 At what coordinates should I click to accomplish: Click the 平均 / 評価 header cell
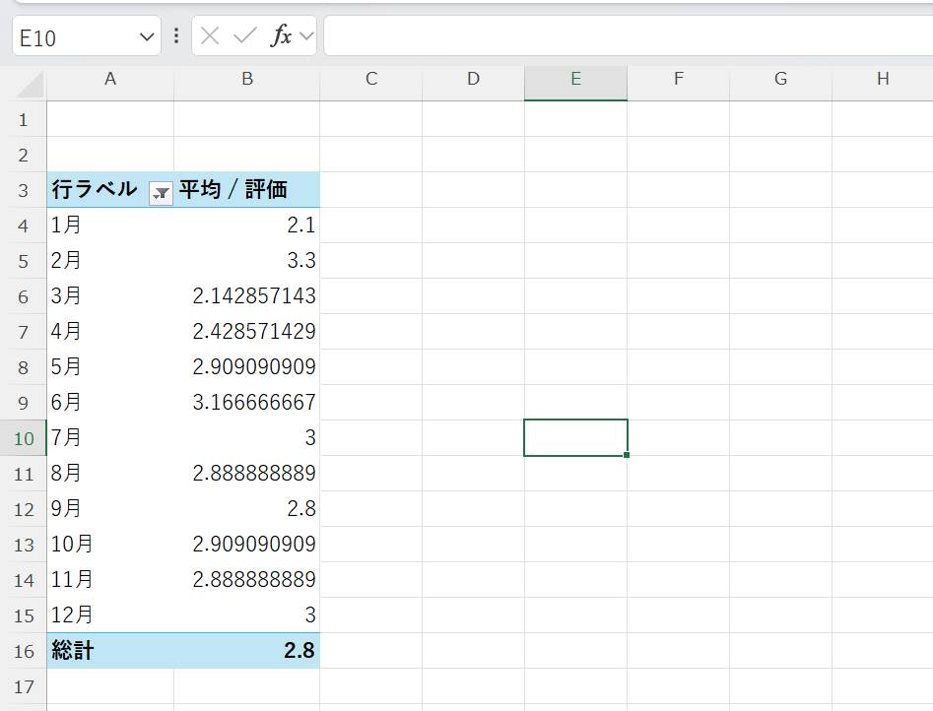click(246, 190)
